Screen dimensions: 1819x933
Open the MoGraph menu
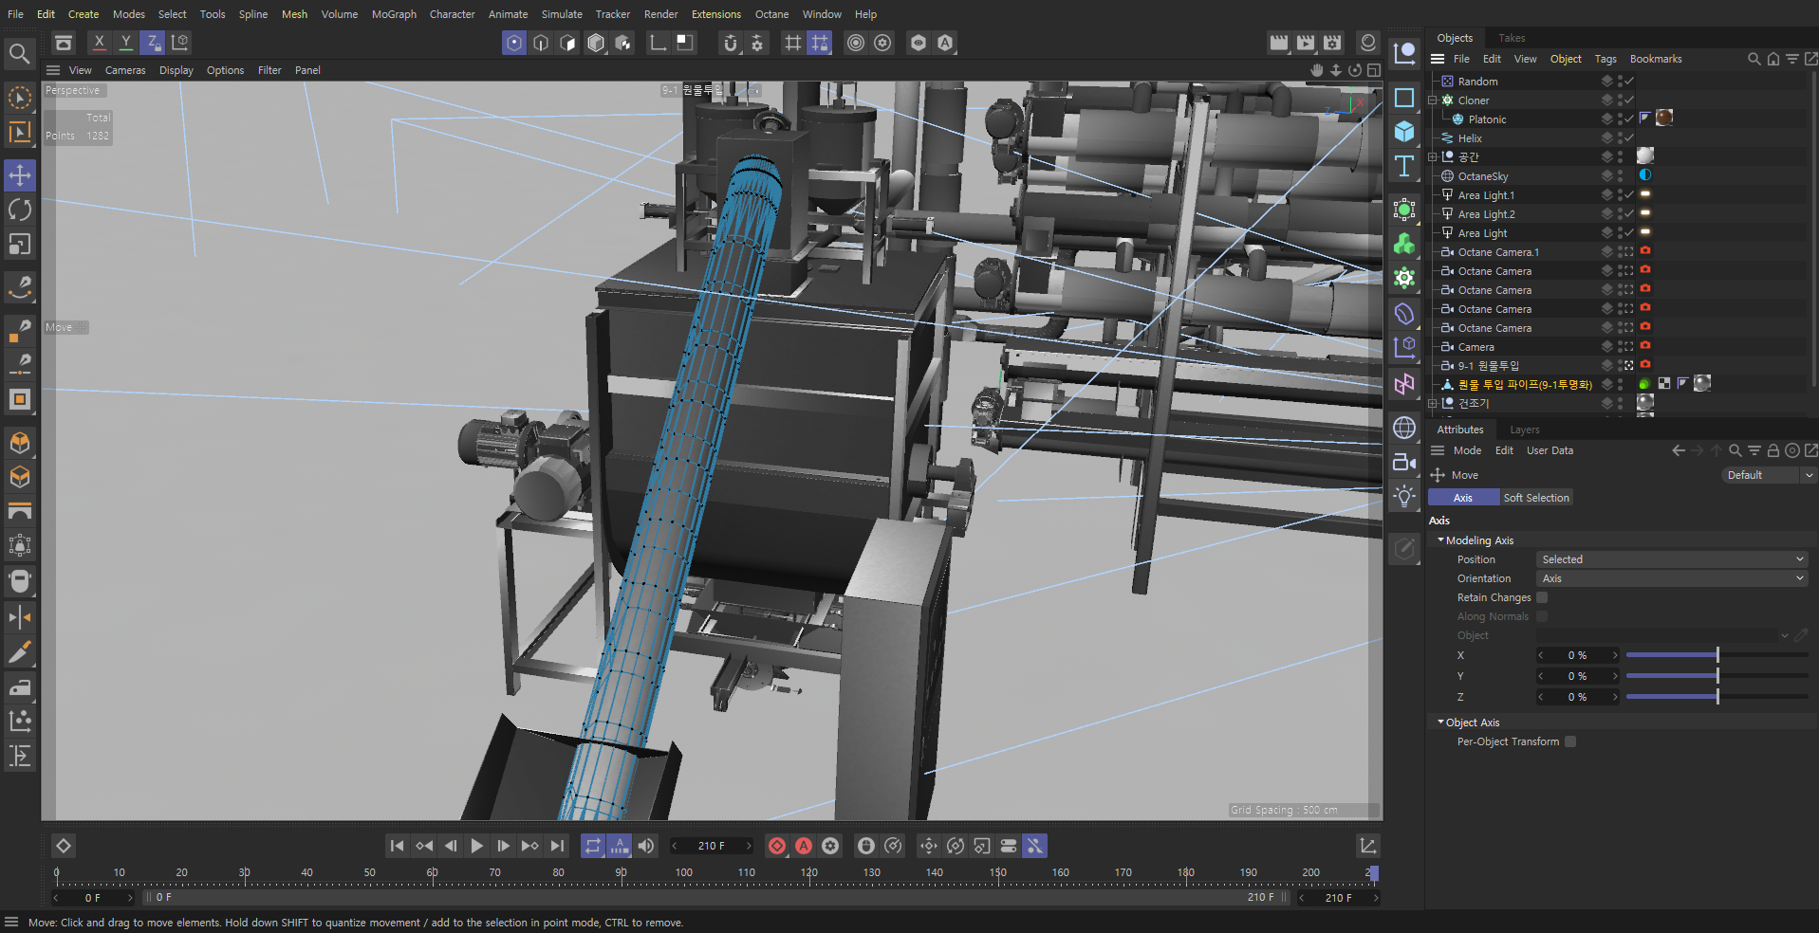[394, 14]
